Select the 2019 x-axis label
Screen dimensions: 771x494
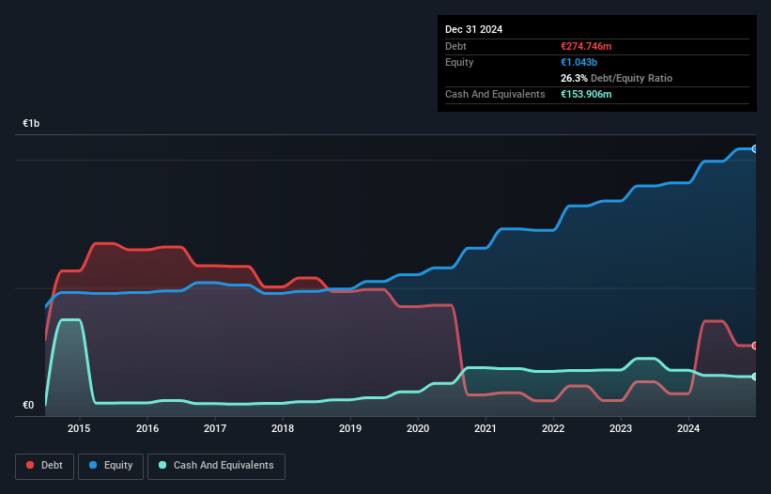pyautogui.click(x=350, y=428)
